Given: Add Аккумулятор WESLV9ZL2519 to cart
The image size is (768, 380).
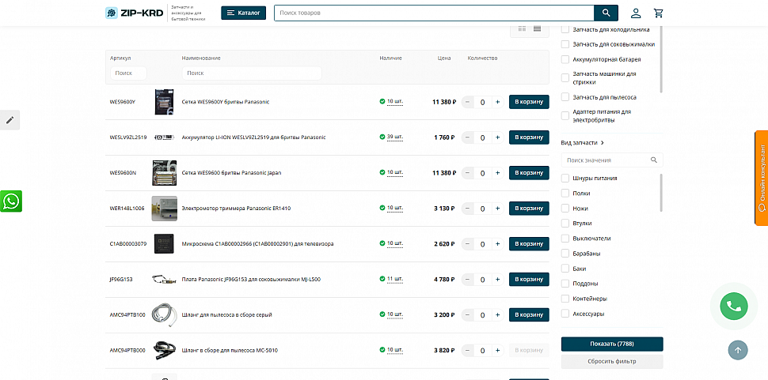Looking at the screenshot, I should coord(529,137).
